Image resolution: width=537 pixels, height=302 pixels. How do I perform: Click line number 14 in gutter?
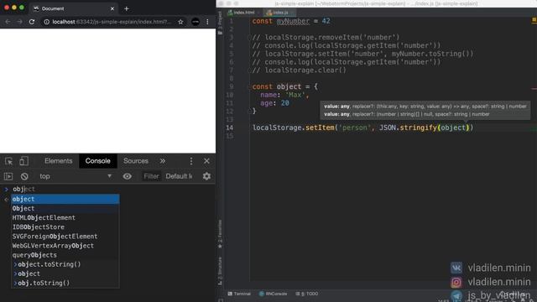click(x=229, y=128)
